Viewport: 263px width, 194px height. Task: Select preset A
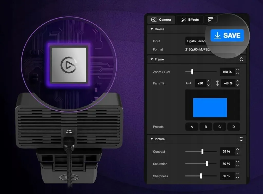[192, 127]
